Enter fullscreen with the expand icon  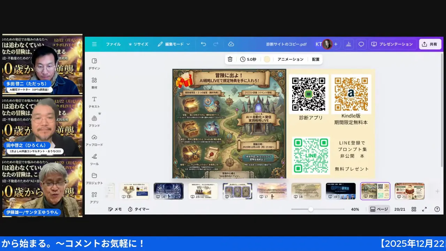[424, 209]
